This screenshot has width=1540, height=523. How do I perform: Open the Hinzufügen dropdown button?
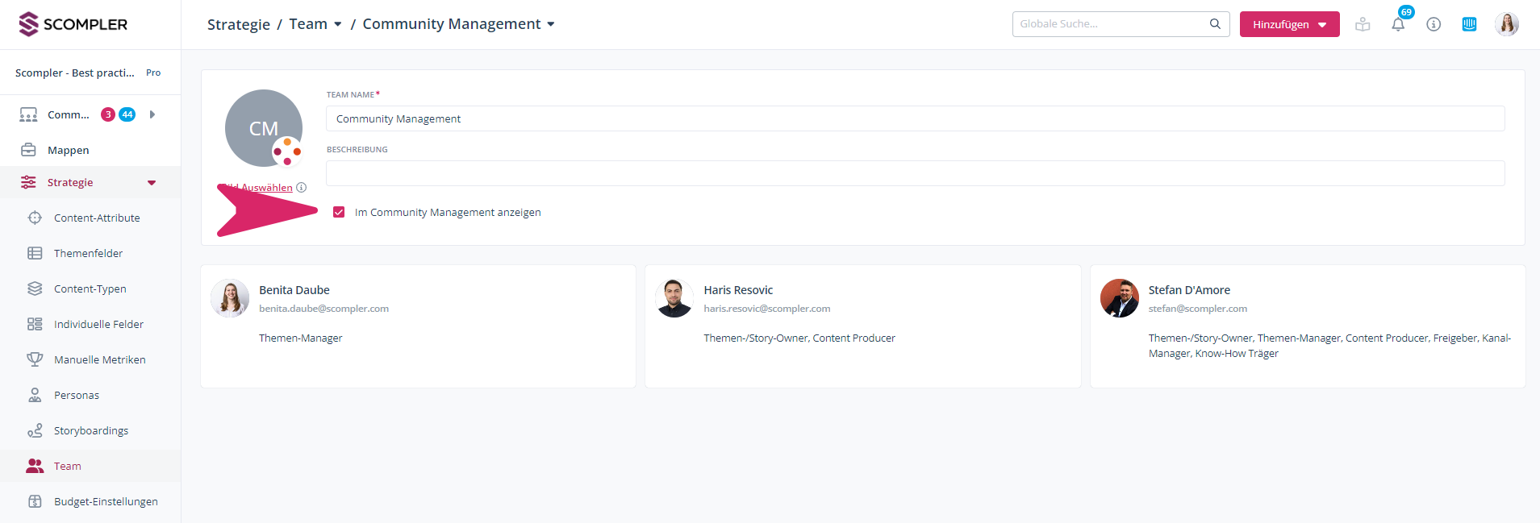click(x=1289, y=24)
